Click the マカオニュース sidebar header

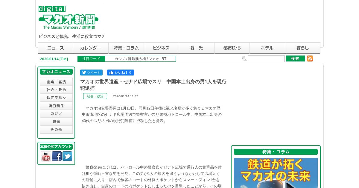[x=56, y=72]
